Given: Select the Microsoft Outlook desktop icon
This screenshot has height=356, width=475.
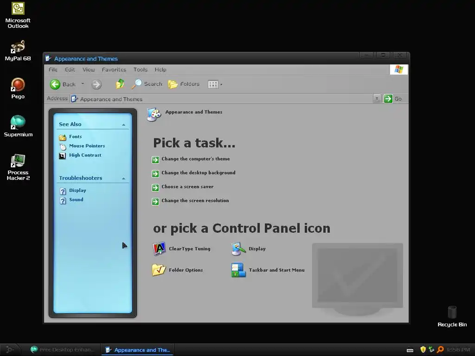Looking at the screenshot, I should coord(18,15).
